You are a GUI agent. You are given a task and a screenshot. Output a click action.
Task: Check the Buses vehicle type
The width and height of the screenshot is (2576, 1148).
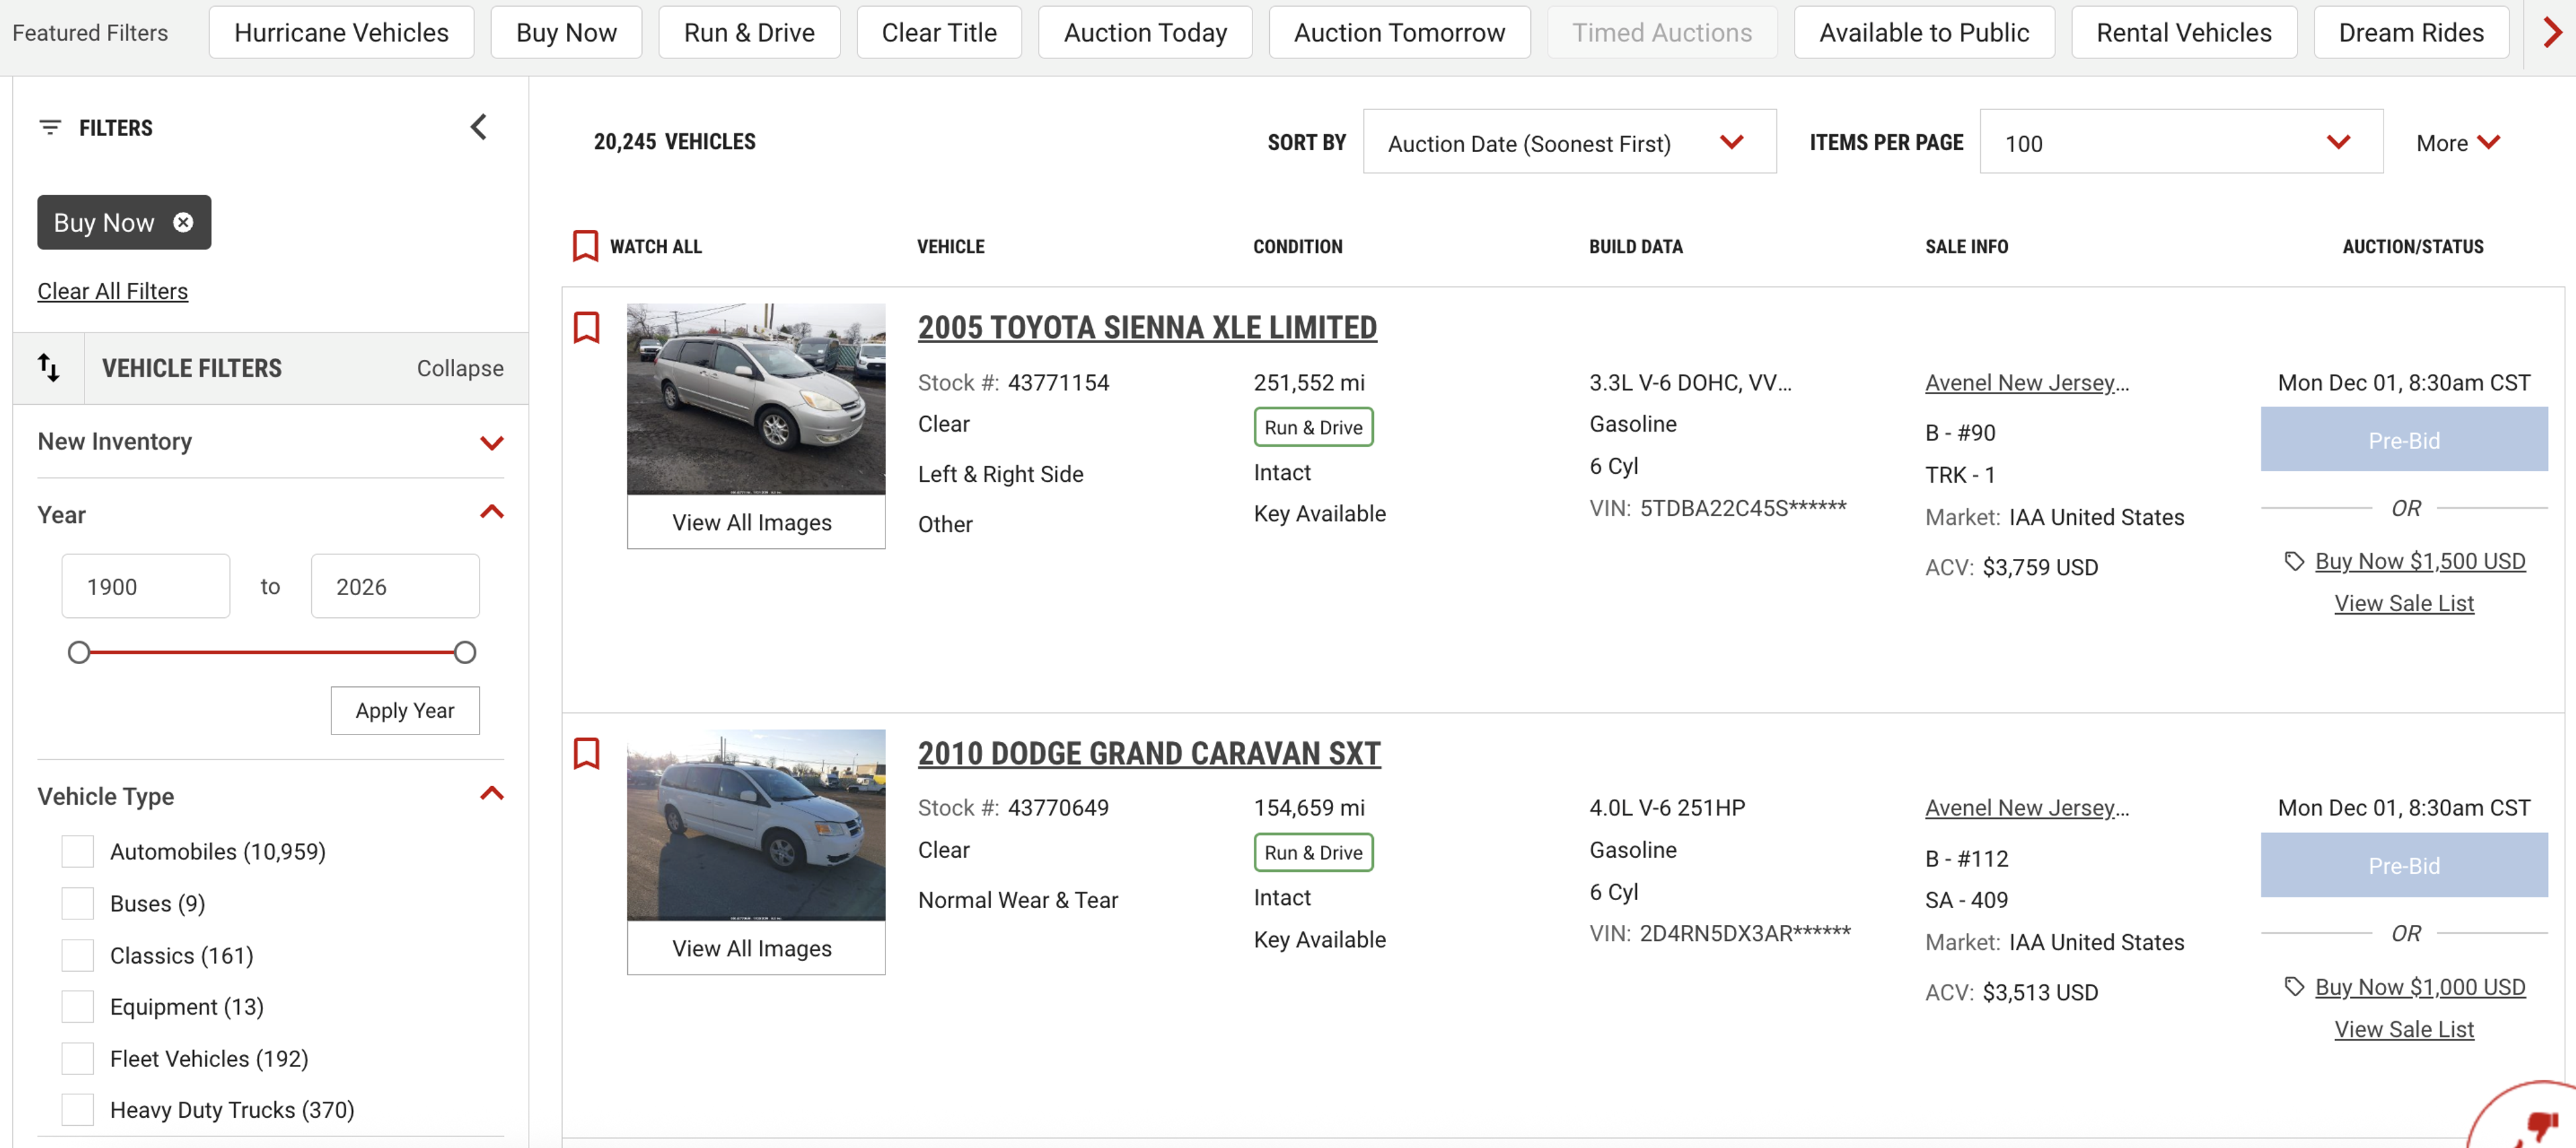tap(77, 903)
